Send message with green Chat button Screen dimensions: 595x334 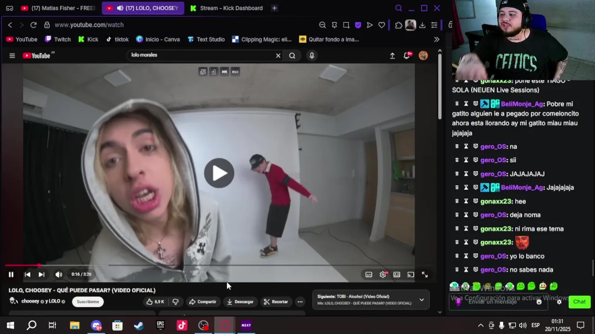tap(579, 302)
